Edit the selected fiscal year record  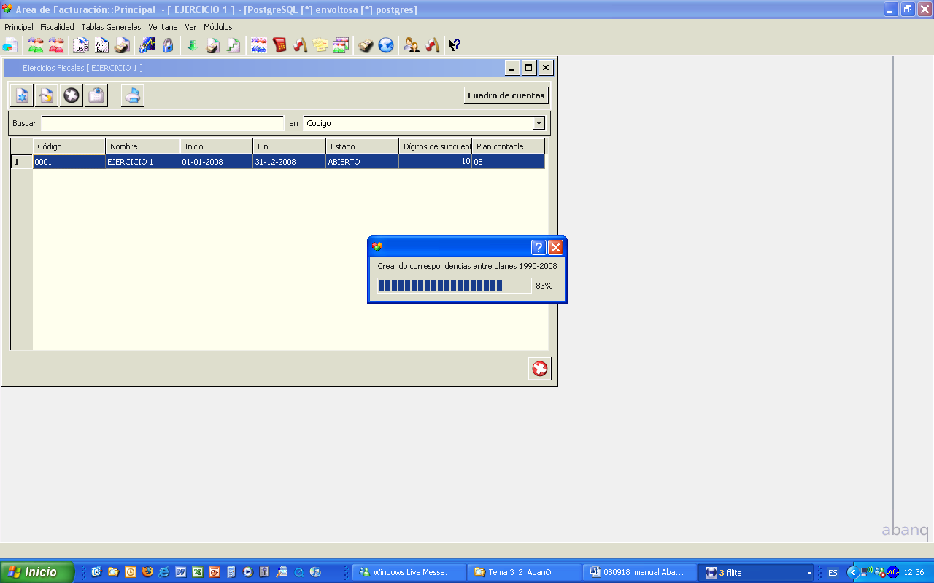click(47, 95)
